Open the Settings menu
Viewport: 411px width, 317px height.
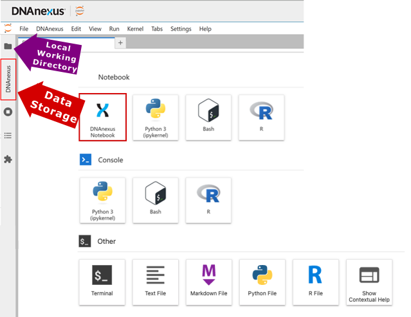point(181,29)
